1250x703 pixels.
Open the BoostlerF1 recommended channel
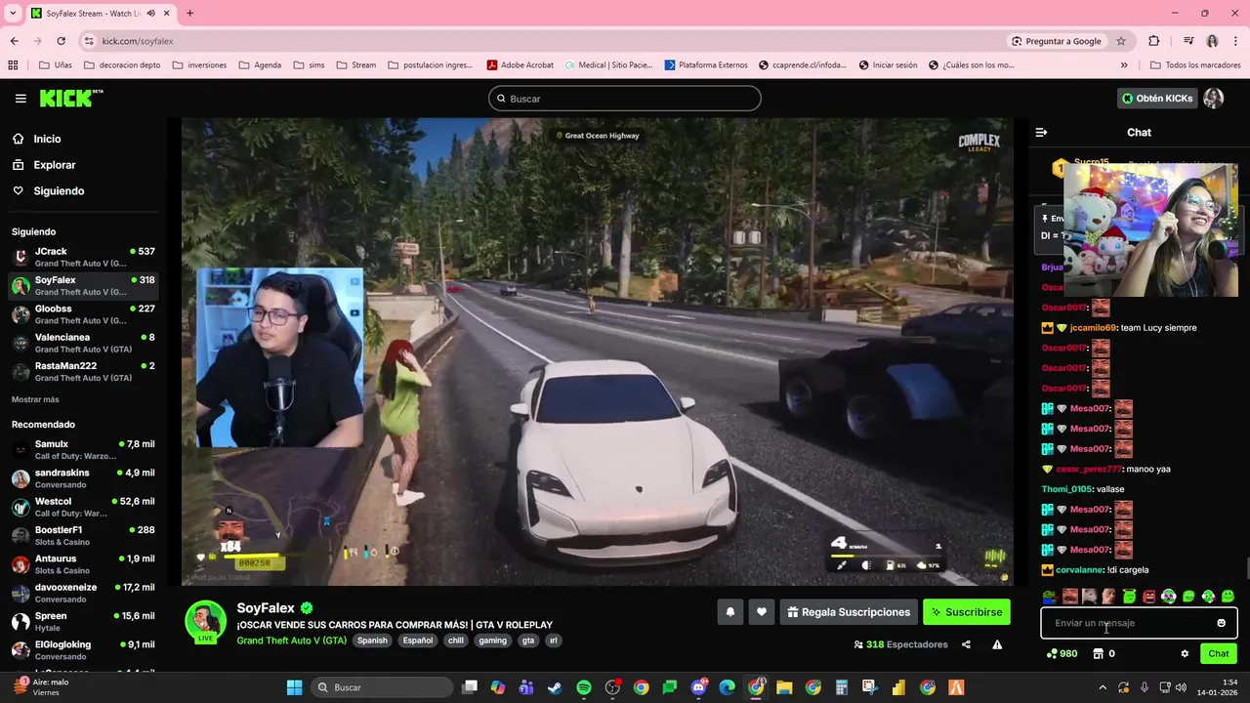pyautogui.click(x=83, y=535)
